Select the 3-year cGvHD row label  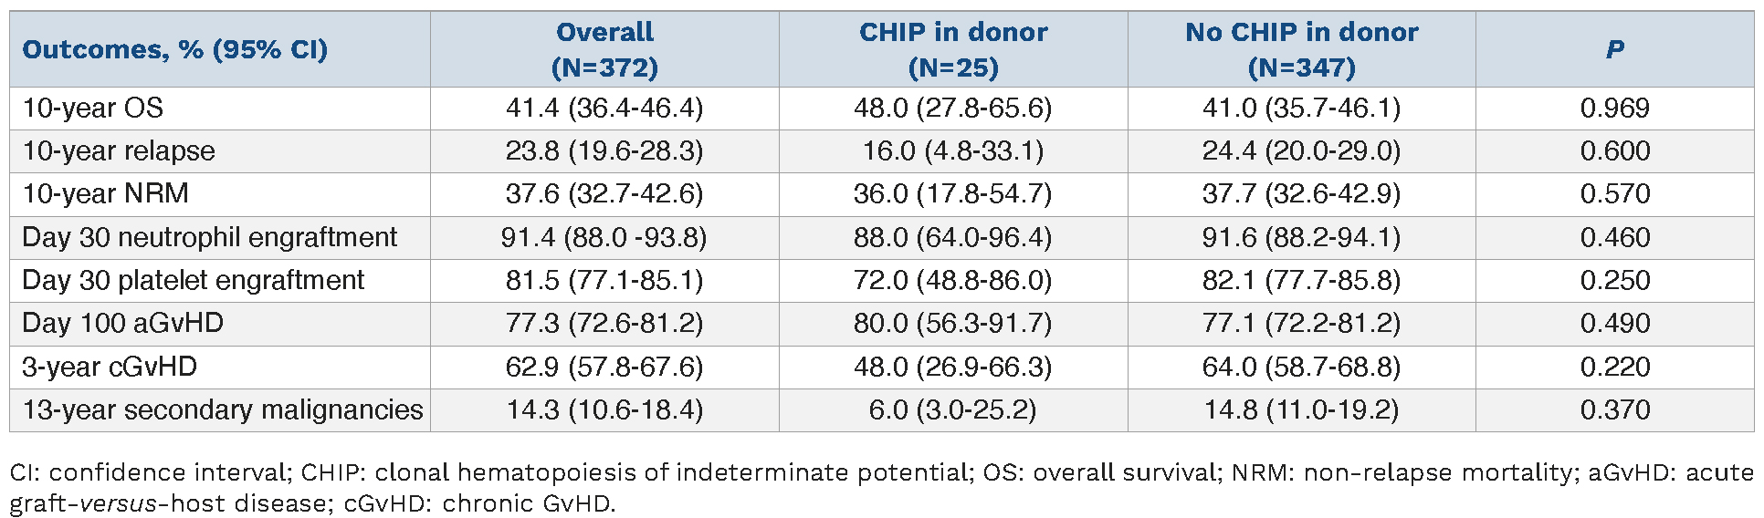110,367
